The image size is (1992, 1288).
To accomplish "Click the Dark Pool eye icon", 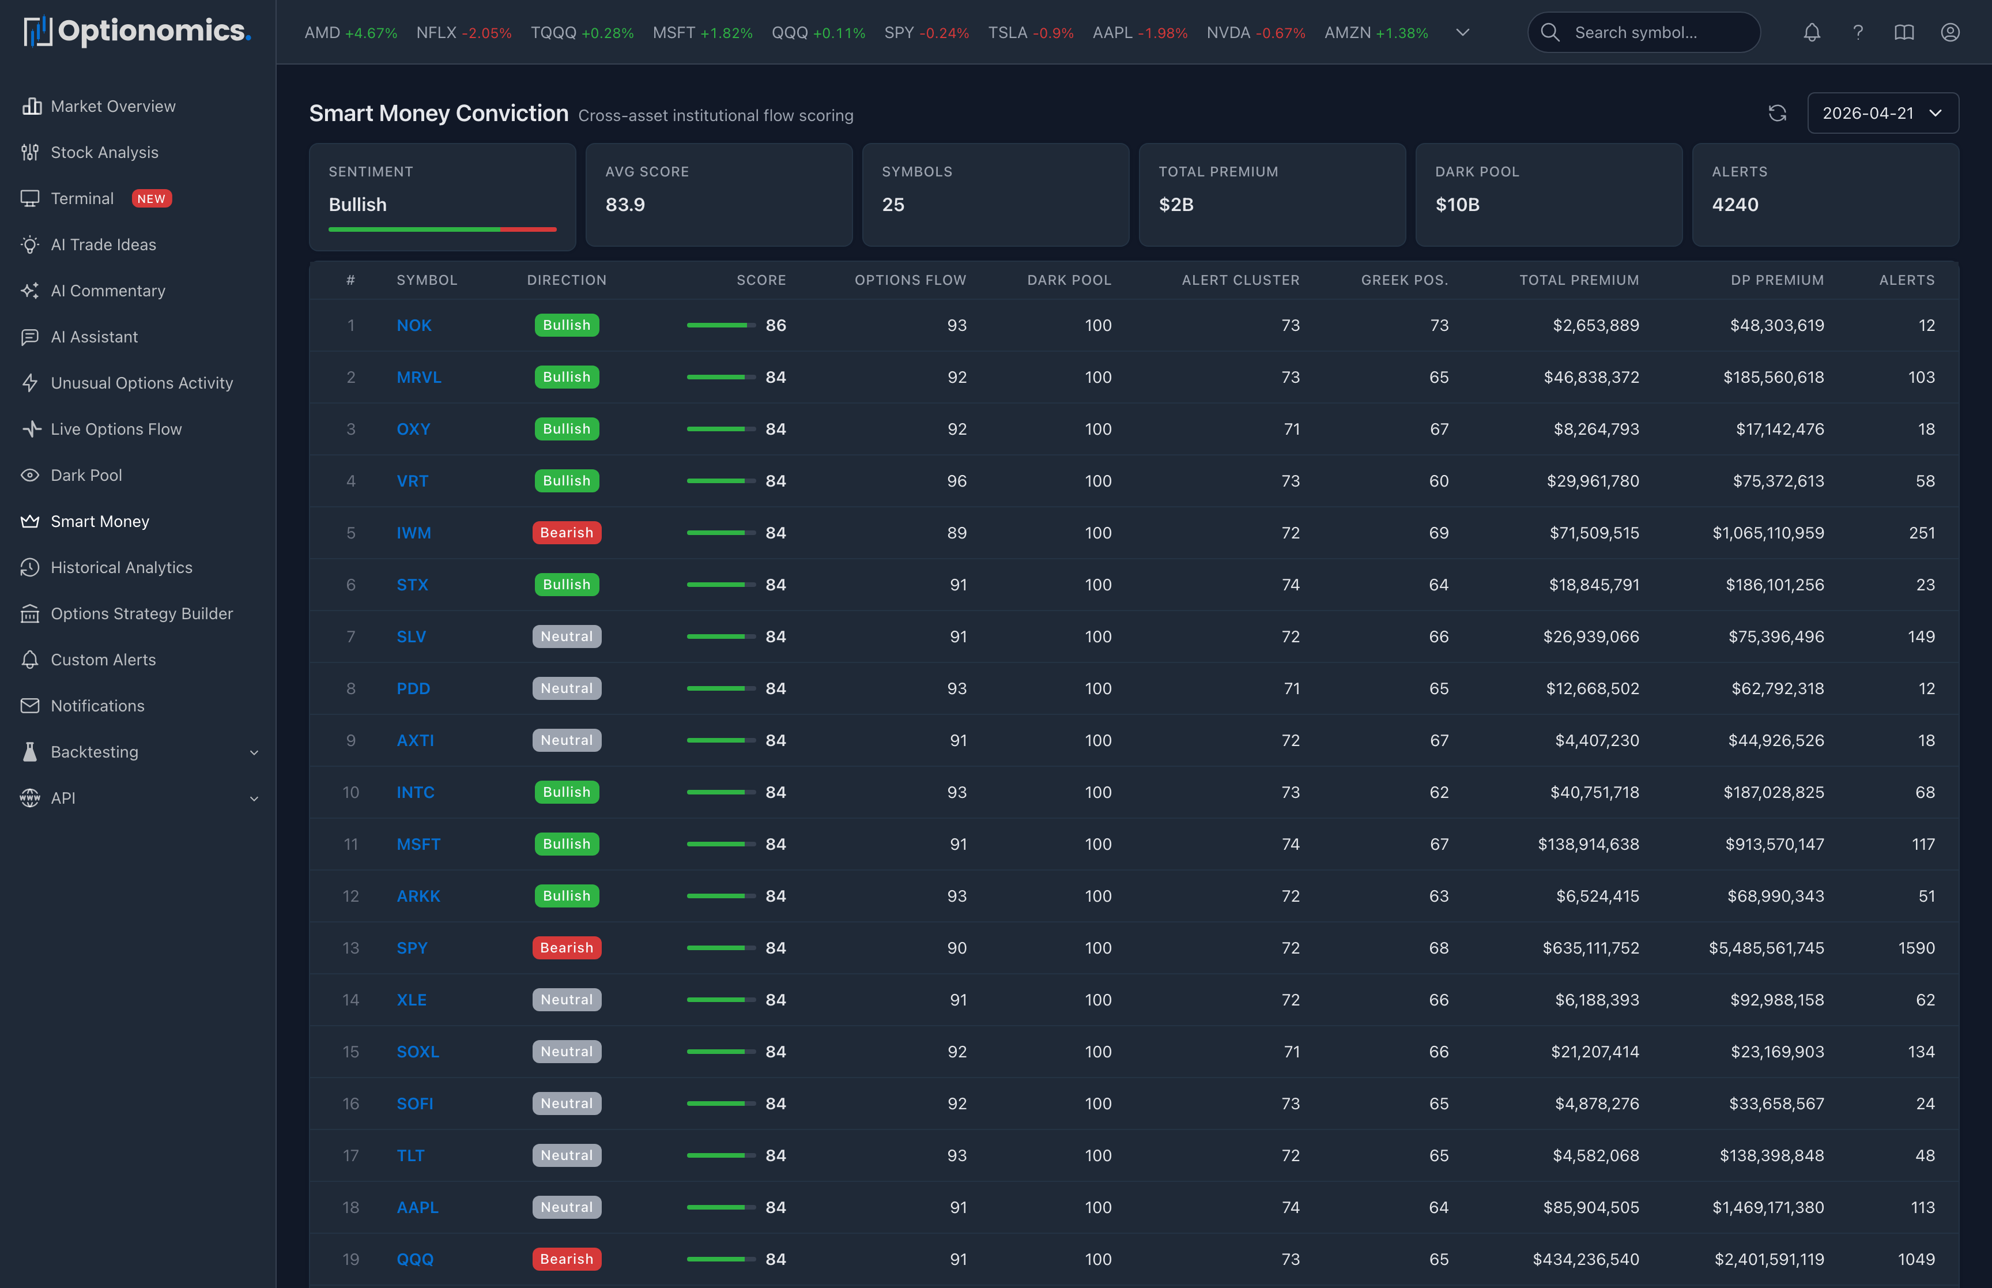I will (x=31, y=475).
